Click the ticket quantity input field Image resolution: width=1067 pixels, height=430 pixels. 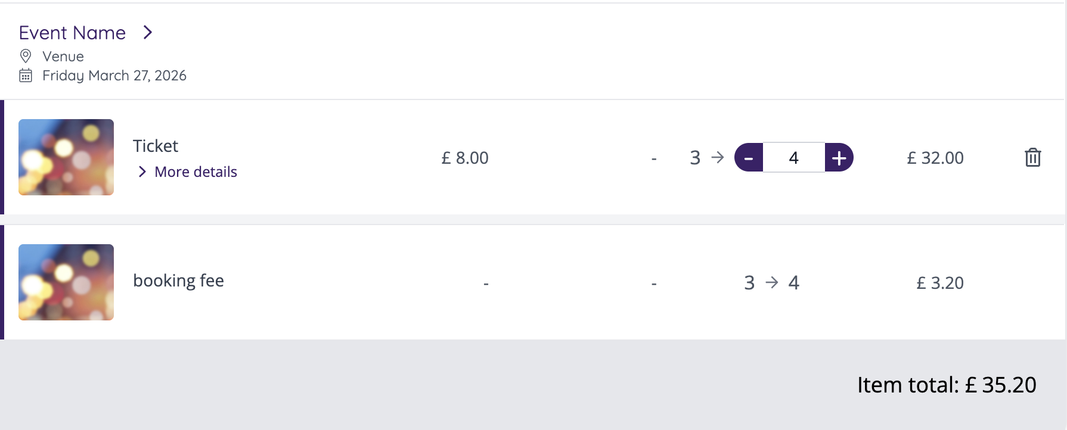[793, 158]
